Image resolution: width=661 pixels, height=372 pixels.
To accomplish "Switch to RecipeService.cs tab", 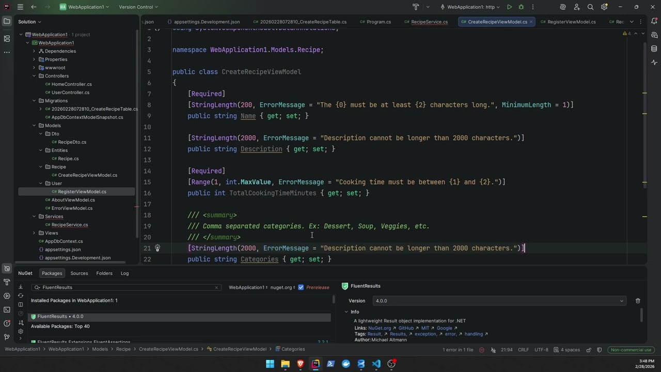I will pyautogui.click(x=426, y=22).
